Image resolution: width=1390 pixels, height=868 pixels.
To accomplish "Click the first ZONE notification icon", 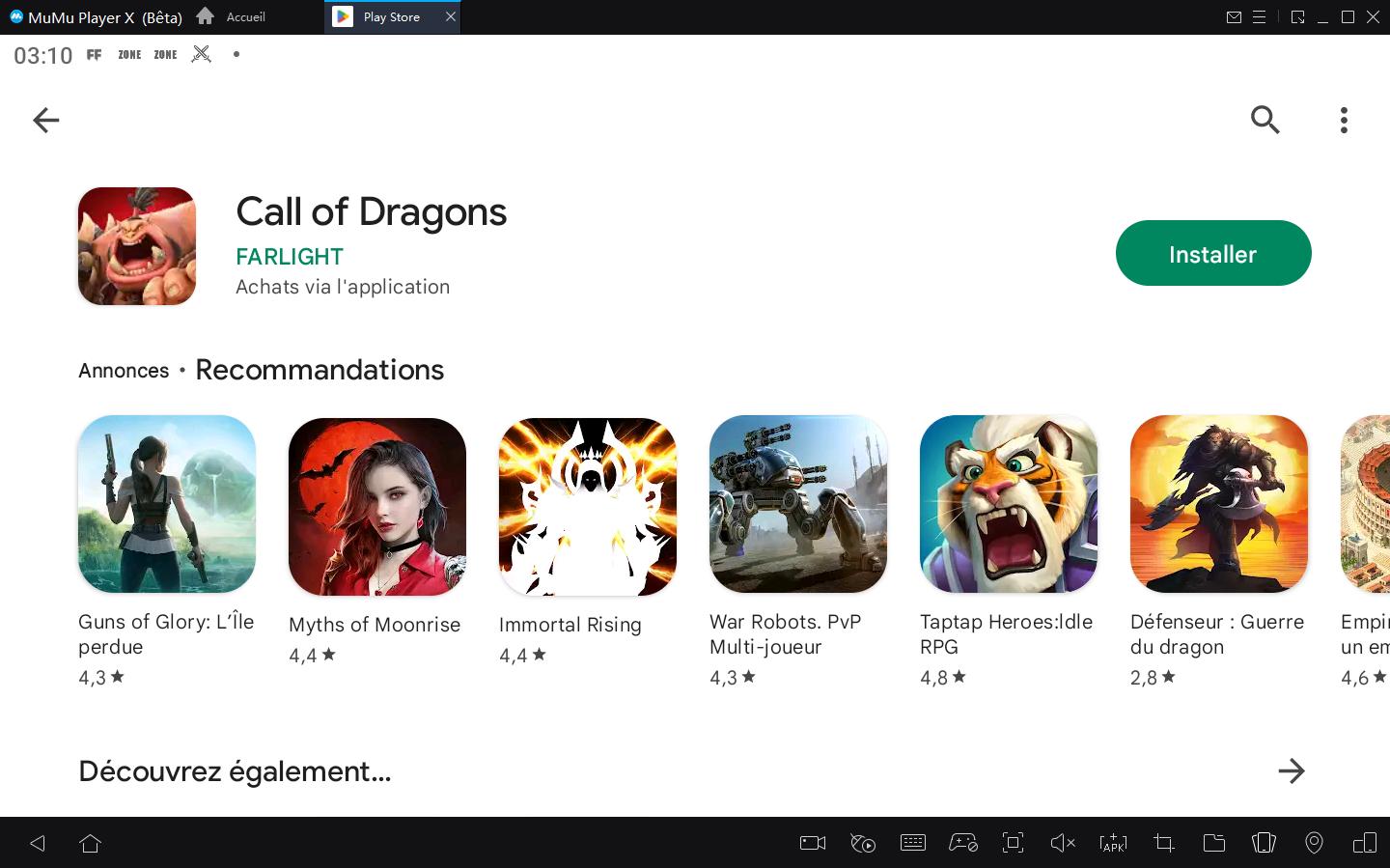I will [129, 55].
